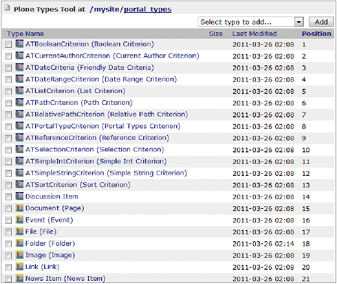Open the ATPathCriterion (Path Criterion) link

[79, 103]
